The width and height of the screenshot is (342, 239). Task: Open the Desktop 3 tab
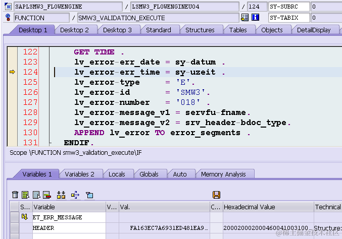click(x=117, y=30)
